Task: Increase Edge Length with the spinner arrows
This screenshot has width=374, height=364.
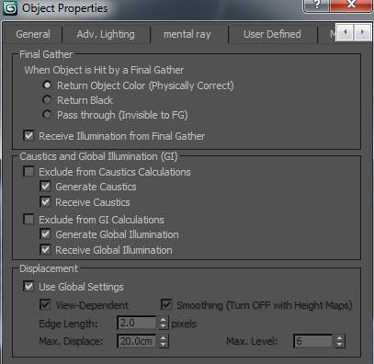Action: click(164, 320)
